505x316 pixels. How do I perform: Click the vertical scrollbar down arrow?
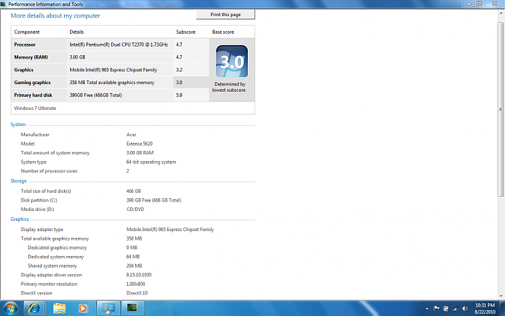(x=501, y=296)
